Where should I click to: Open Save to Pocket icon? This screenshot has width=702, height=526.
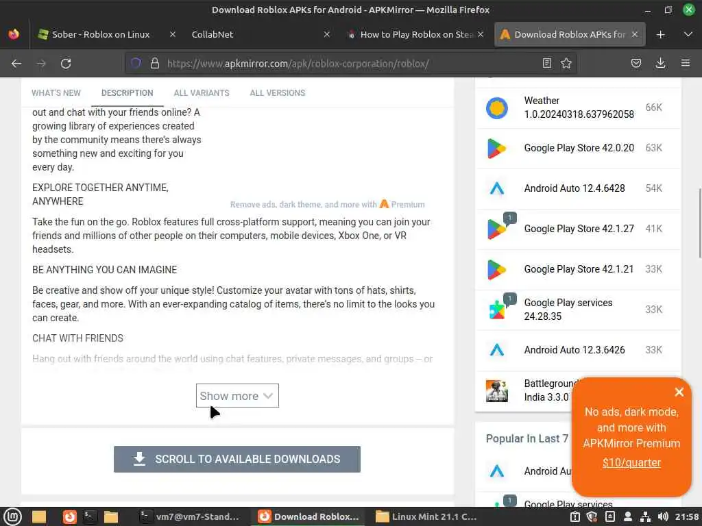pos(636,63)
